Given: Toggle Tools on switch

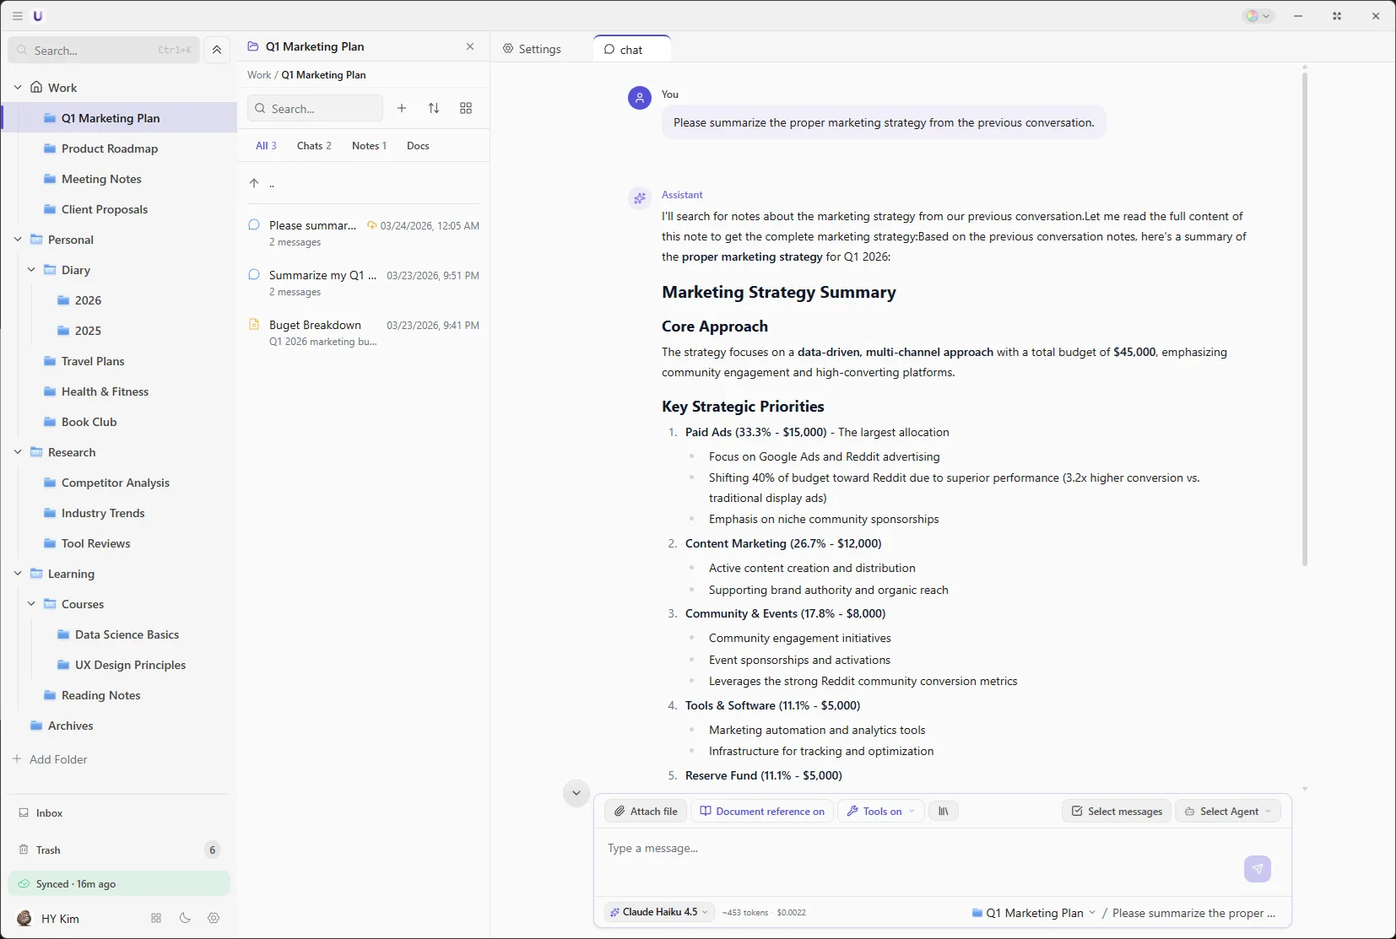Looking at the screenshot, I should click(879, 811).
